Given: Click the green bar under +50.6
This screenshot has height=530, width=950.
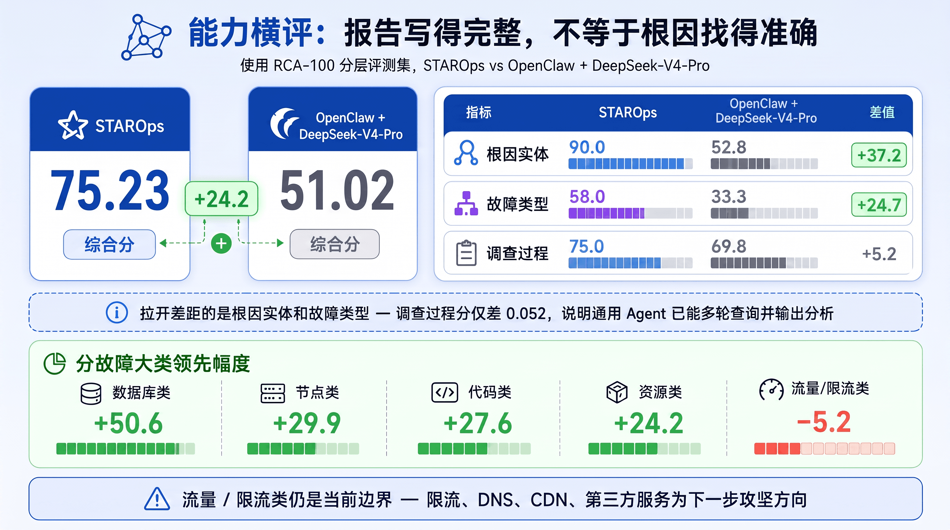Looking at the screenshot, I should pos(125,449).
